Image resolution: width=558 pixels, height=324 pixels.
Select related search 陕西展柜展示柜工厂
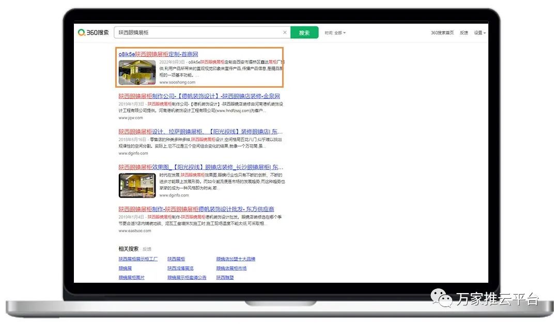[x=138, y=259]
